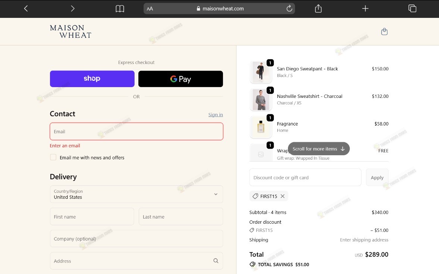Viewport: 439px width, 274px height.
Task: Pay with the Shop express checkout button
Action: click(92, 79)
